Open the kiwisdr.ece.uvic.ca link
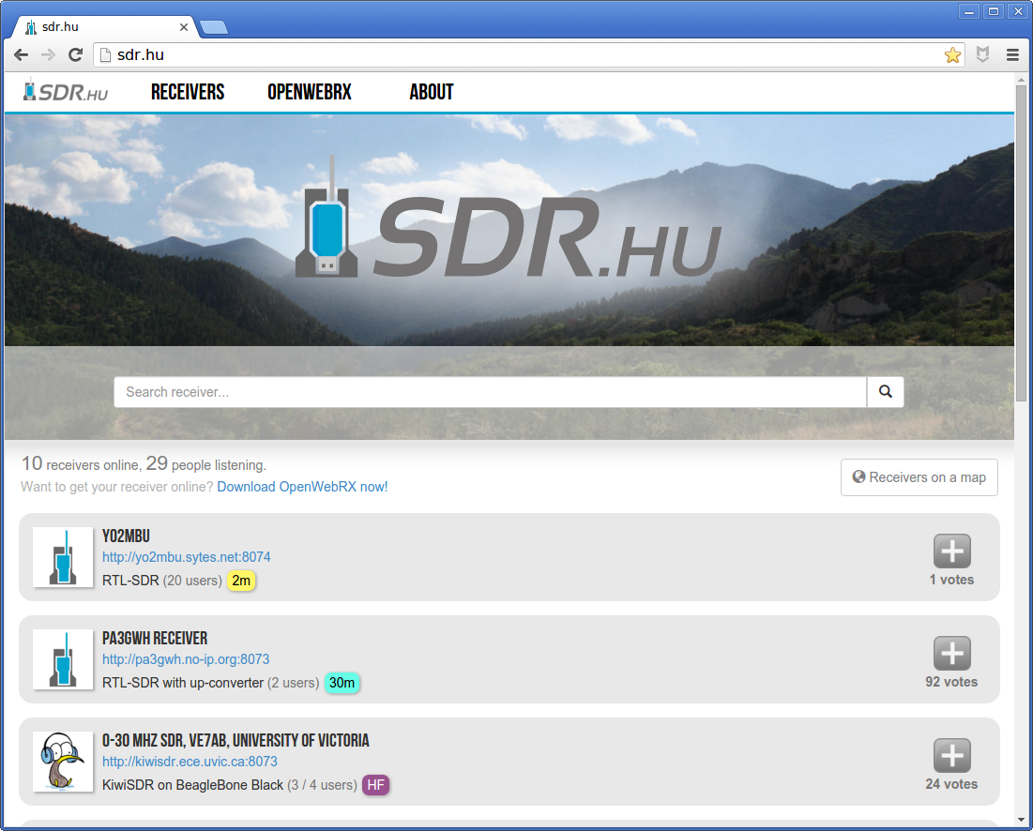The width and height of the screenshot is (1033, 831). pyautogui.click(x=189, y=761)
